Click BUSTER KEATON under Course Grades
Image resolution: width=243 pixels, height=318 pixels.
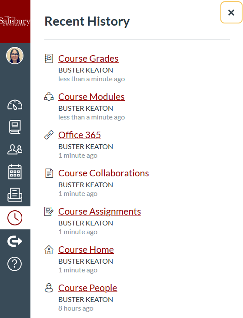pos(86,70)
